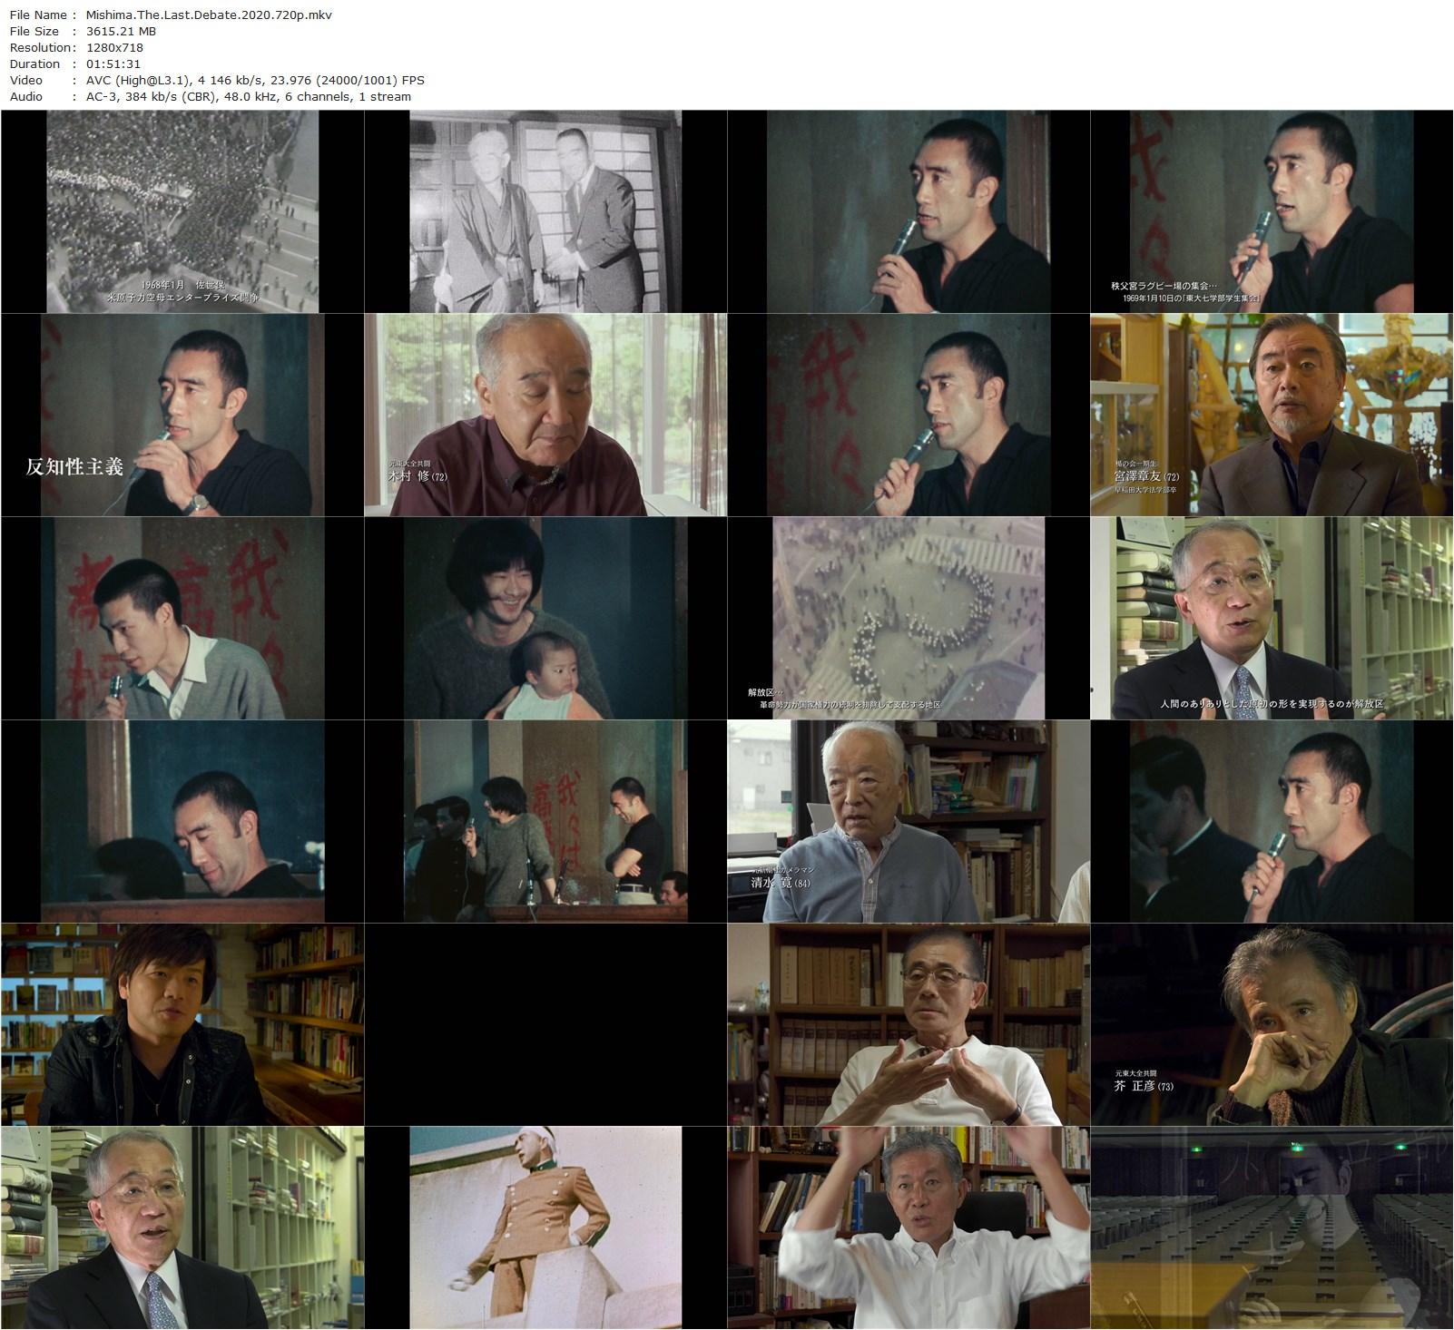The height and width of the screenshot is (1330, 1454).
Task: Open the aerial thumbnail captioned 解放区
Action: pyautogui.click(x=908, y=619)
